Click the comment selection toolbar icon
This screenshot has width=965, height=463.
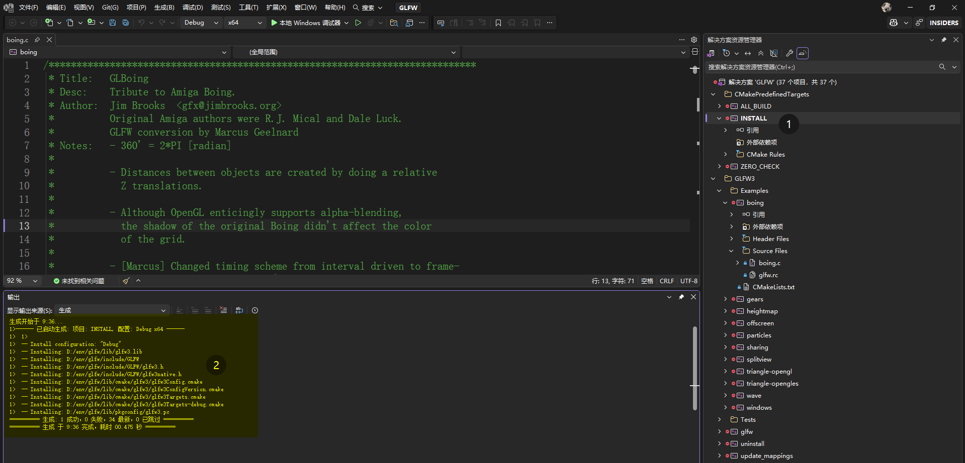tap(470, 23)
